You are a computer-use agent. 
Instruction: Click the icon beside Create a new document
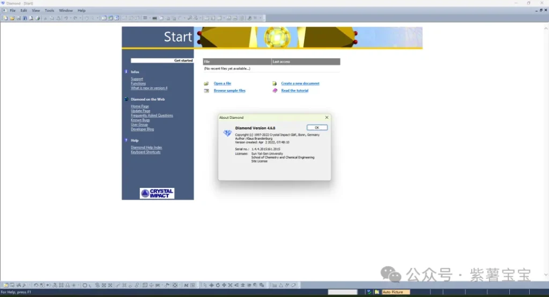pos(274,83)
